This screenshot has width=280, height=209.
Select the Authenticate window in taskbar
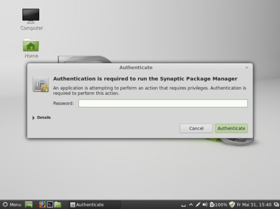click(95, 204)
